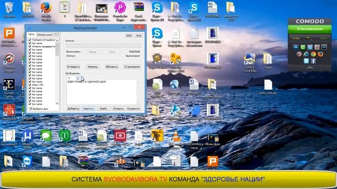
Task: Switch to the Списки конт tab
Action: tap(44, 35)
